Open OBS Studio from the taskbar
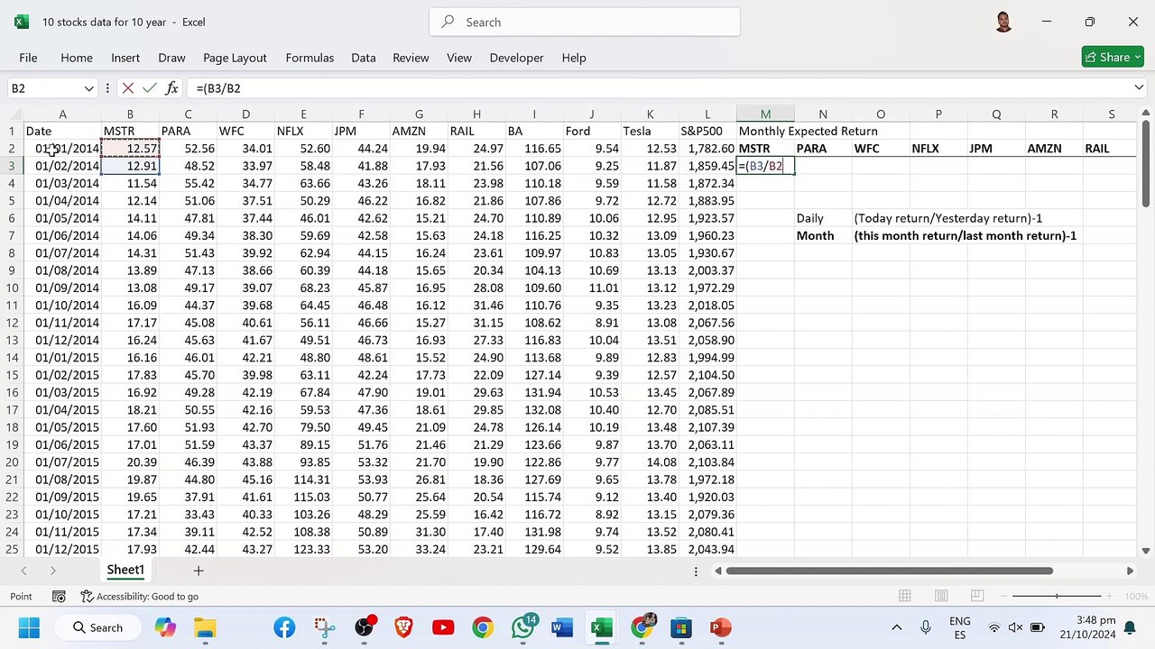 (364, 627)
